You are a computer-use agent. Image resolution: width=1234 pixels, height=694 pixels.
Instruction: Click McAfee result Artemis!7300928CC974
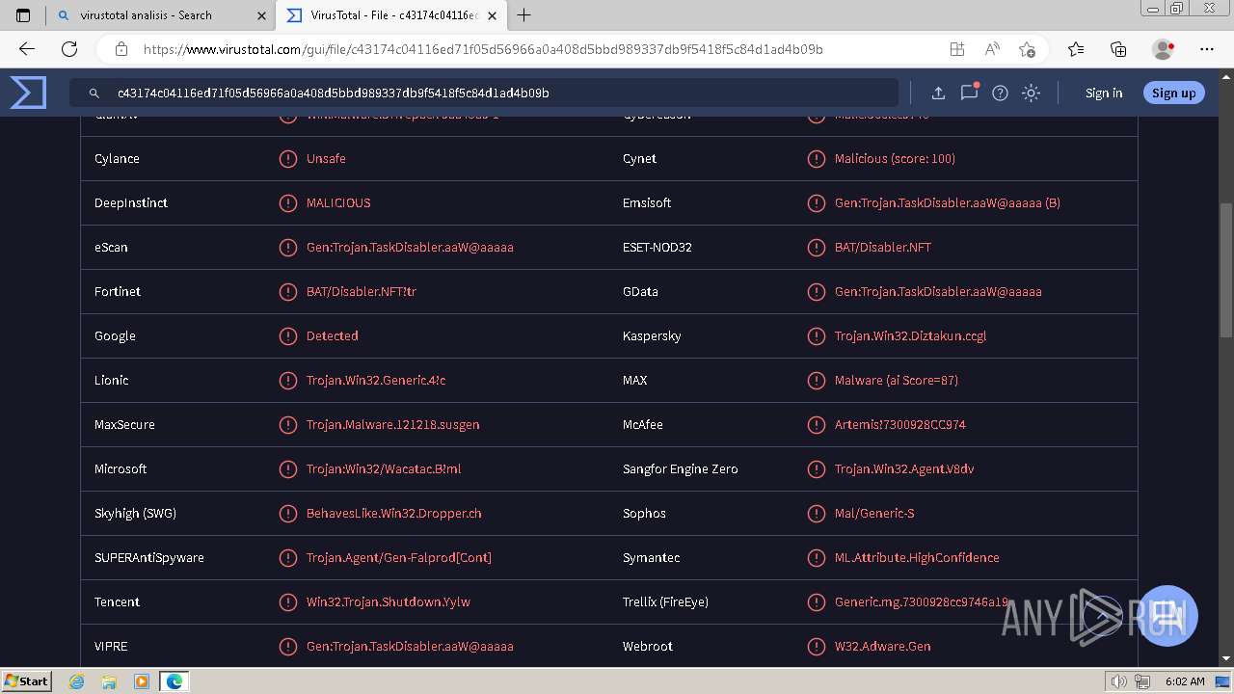[900, 425]
